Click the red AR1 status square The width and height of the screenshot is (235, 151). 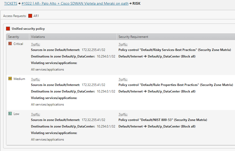point(30,16)
